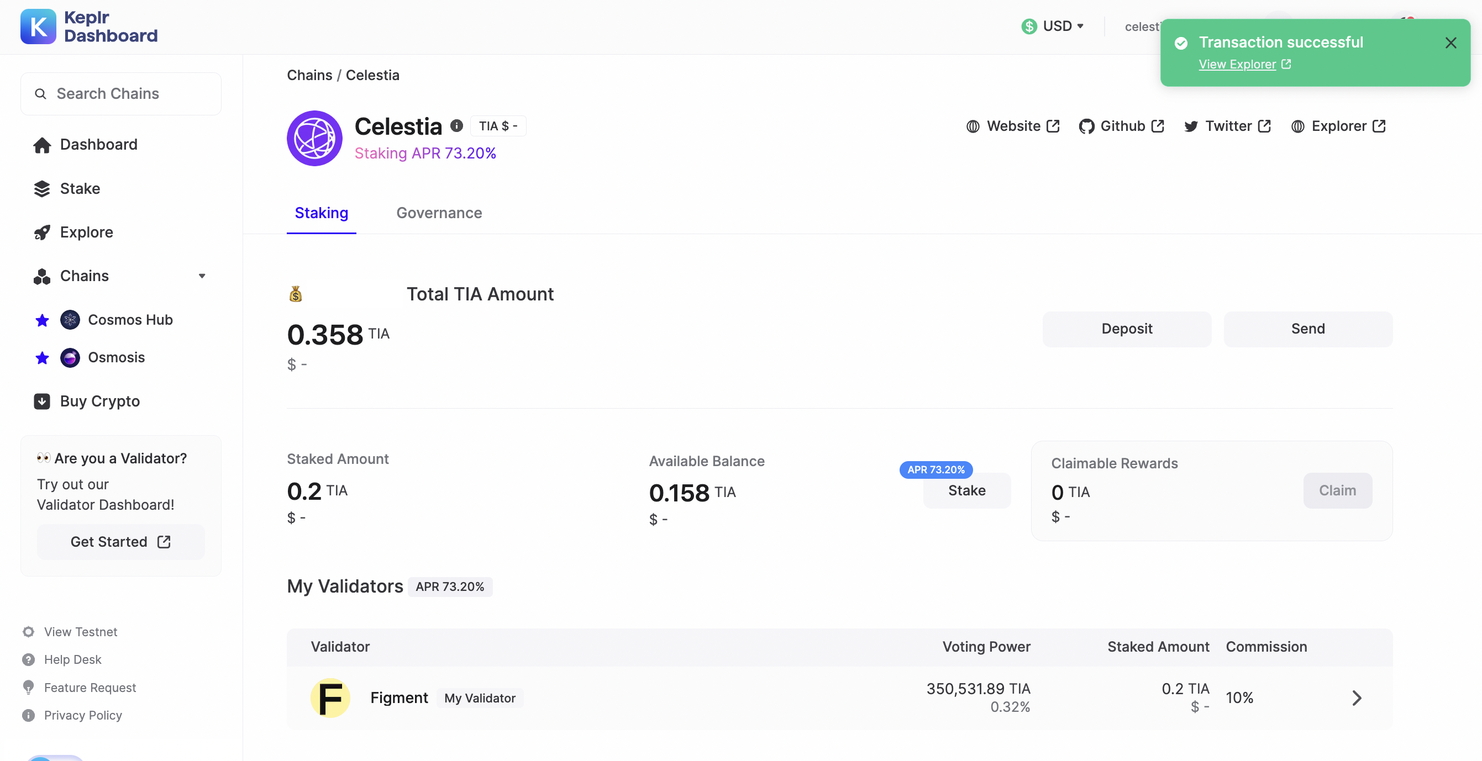
Task: Click the Celestia chain logo
Action: (315, 139)
